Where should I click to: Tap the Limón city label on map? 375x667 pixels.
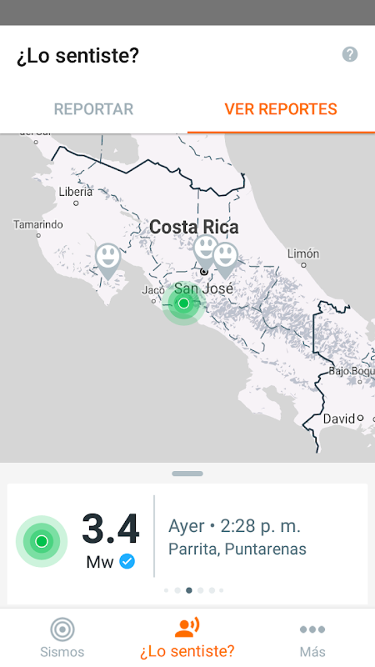click(x=303, y=253)
